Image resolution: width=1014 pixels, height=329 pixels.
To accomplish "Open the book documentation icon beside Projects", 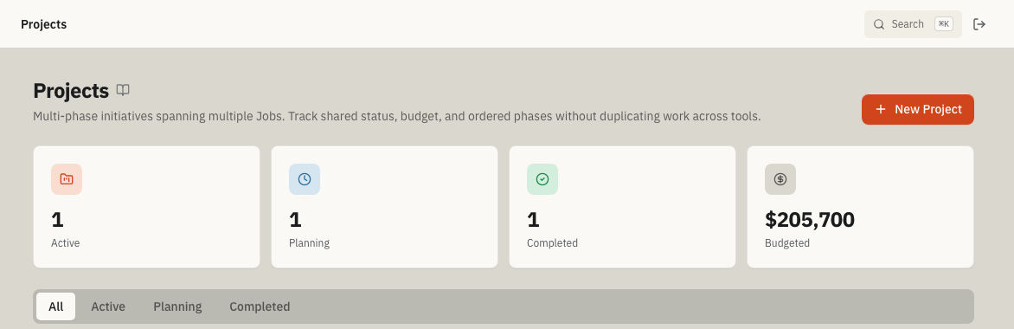I will pyautogui.click(x=123, y=90).
